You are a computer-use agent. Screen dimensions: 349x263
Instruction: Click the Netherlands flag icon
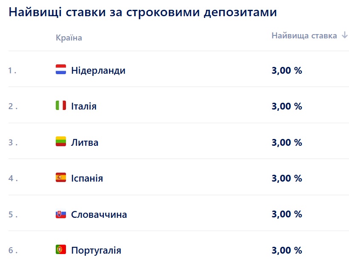pyautogui.click(x=61, y=69)
